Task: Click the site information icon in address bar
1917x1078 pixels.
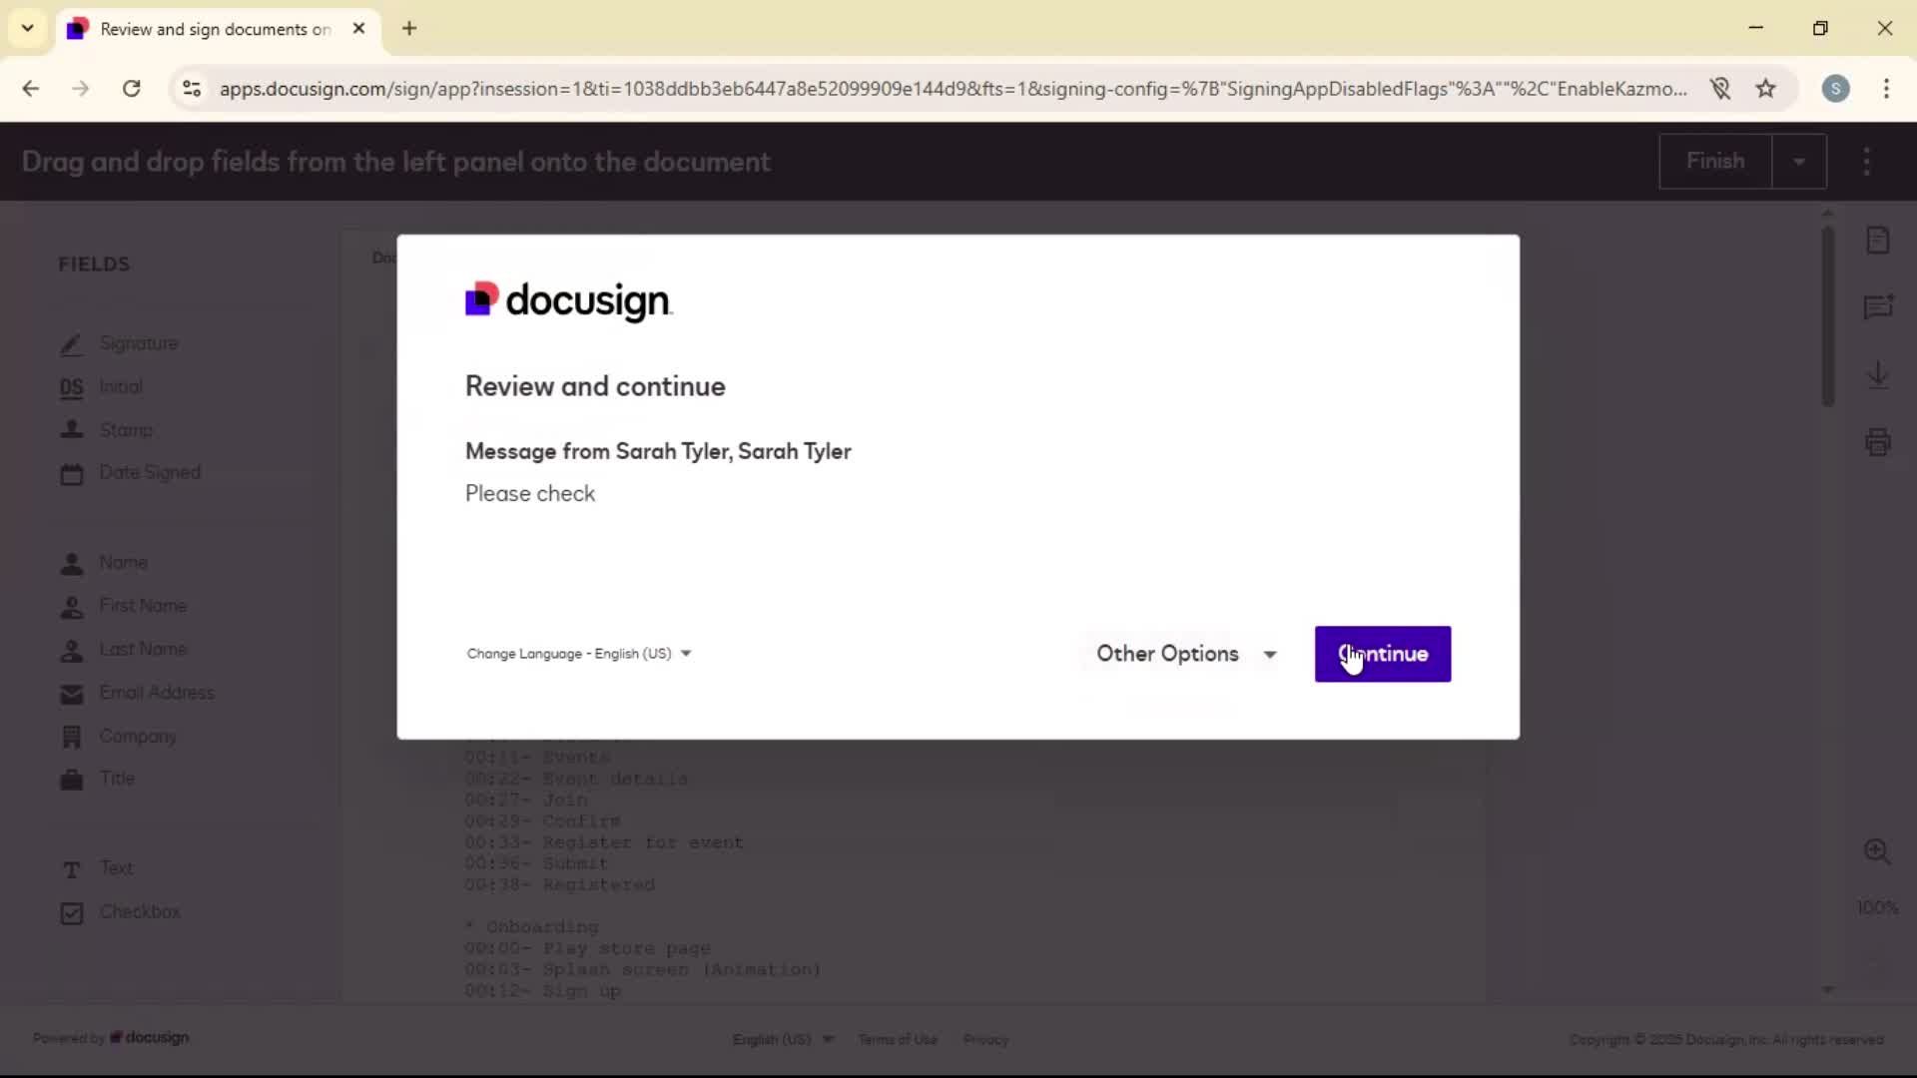Action: point(192,89)
